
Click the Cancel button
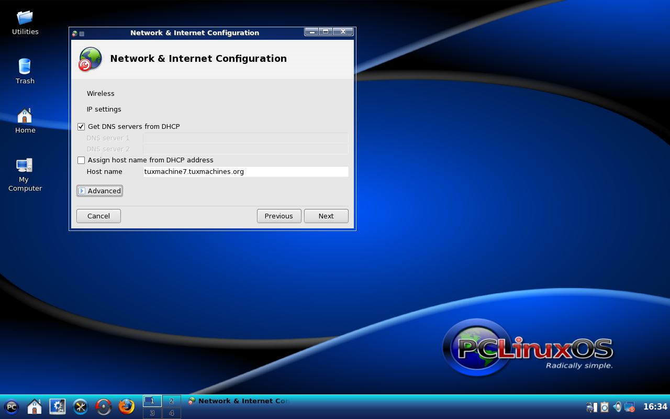(98, 216)
